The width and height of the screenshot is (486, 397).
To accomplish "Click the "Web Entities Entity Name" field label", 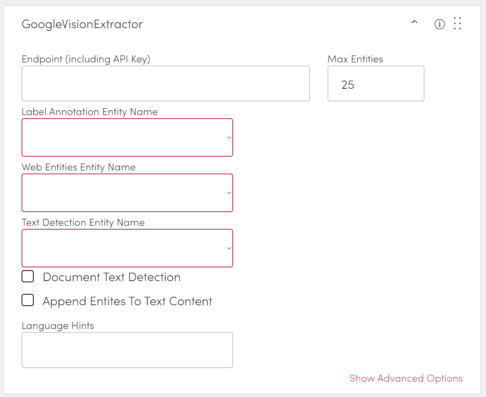I will 79,167.
